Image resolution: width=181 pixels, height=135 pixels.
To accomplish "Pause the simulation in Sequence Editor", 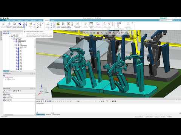I will (x=61, y=101).
